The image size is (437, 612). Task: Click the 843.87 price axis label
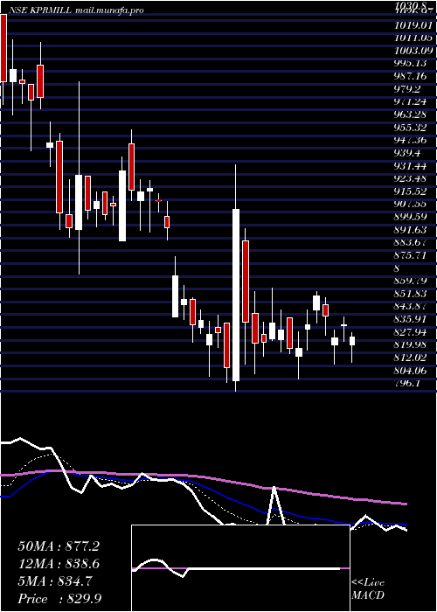pyautogui.click(x=411, y=306)
